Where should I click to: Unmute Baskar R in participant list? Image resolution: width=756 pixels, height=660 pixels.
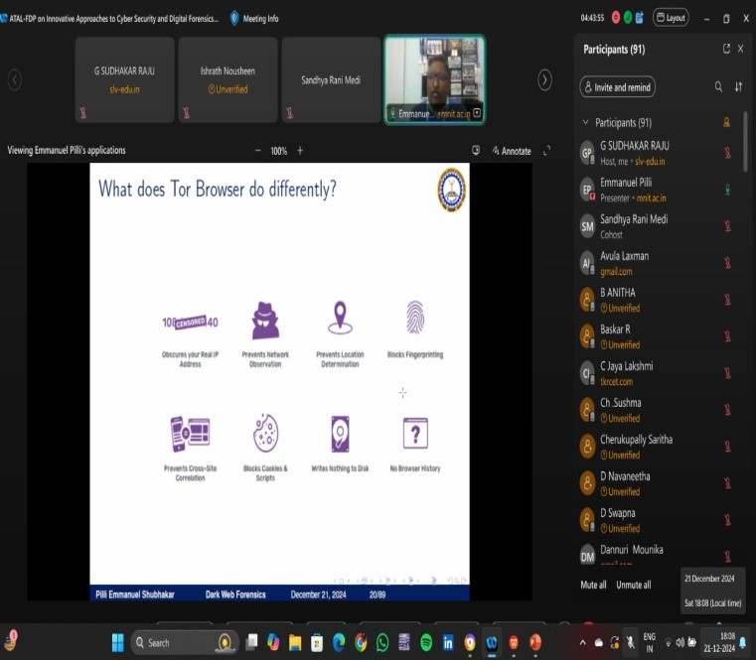coord(727,336)
